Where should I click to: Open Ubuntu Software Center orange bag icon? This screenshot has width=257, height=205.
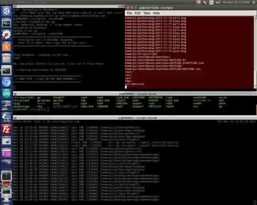click(6, 47)
